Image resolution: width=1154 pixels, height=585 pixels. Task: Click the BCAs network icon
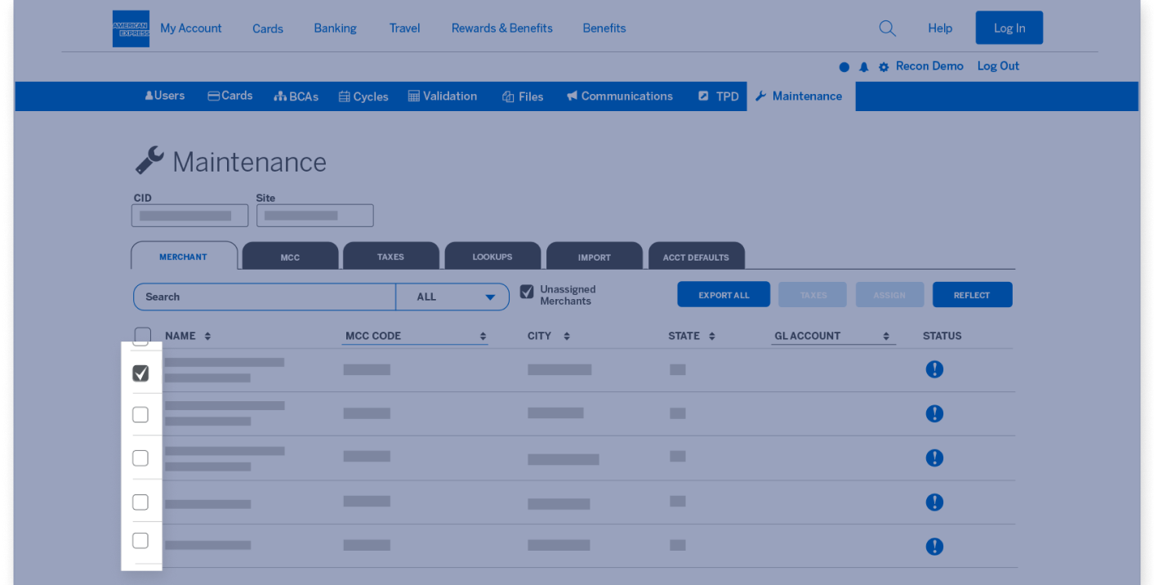point(278,96)
